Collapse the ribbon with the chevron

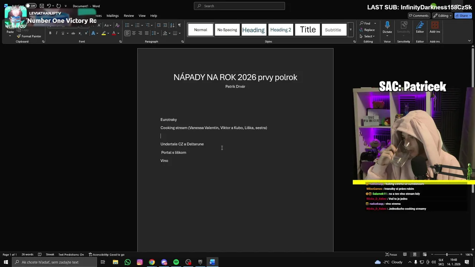[469, 41]
